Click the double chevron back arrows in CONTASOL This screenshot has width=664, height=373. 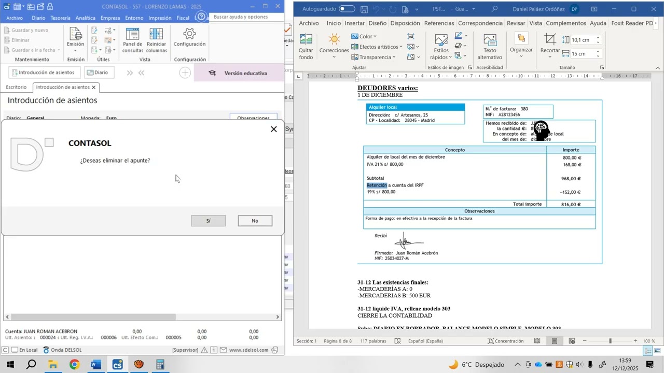click(141, 73)
